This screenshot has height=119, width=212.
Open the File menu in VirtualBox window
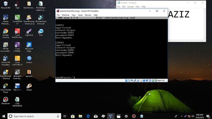click(58, 15)
